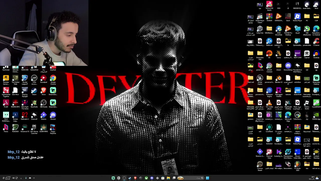Select the Icarus game icon

coord(279,54)
